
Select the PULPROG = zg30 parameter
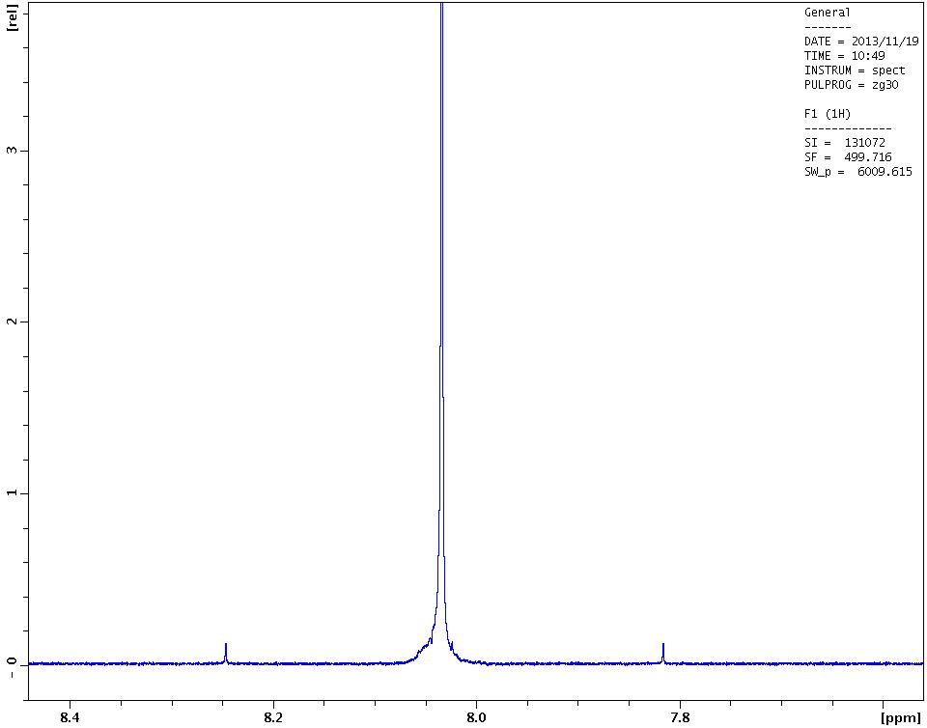coord(851,85)
